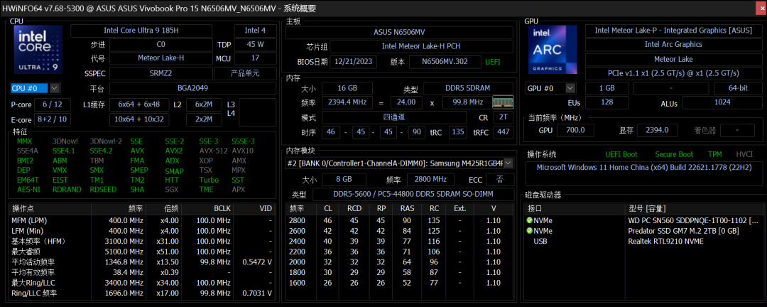767x307 pixels.
Task: Select the 2800 frequency timing row
Action: point(400,220)
